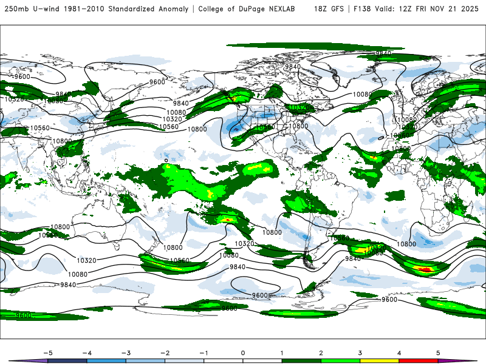This screenshot has height=364, width=486.
Task: Click the '3' colorbar tick label
Action: click(x=360, y=353)
